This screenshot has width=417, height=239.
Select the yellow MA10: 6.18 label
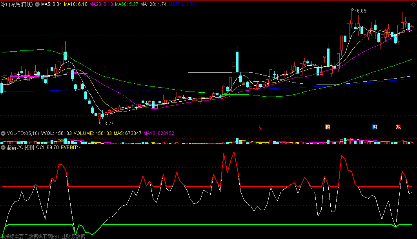tap(76, 5)
